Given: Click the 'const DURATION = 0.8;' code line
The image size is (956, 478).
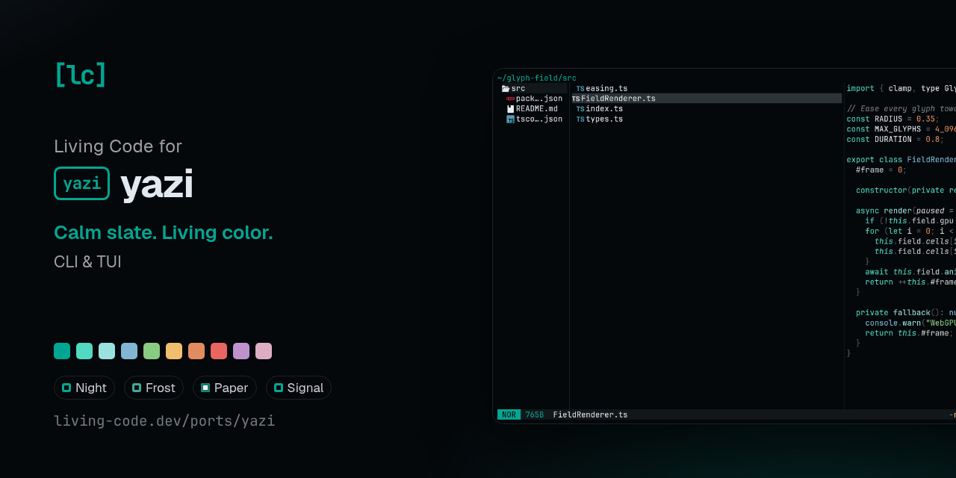Looking at the screenshot, I should [x=895, y=139].
